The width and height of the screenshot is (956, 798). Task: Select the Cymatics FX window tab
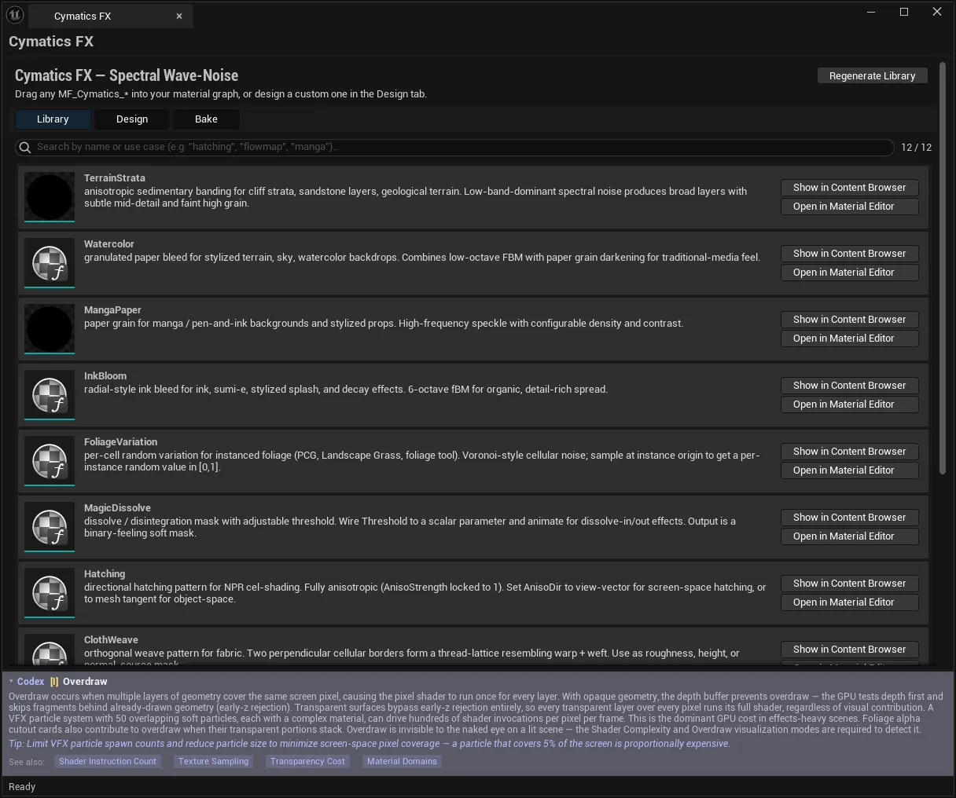[111, 16]
